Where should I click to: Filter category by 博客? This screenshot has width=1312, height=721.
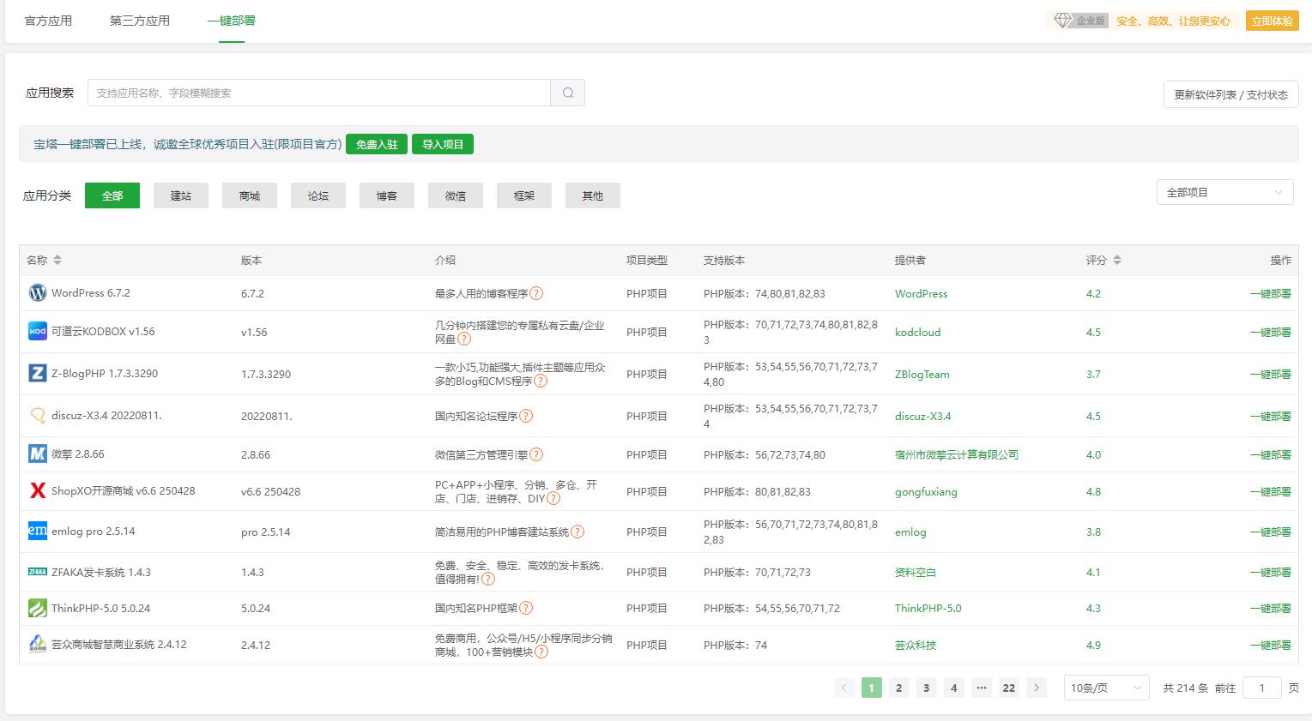(x=387, y=195)
